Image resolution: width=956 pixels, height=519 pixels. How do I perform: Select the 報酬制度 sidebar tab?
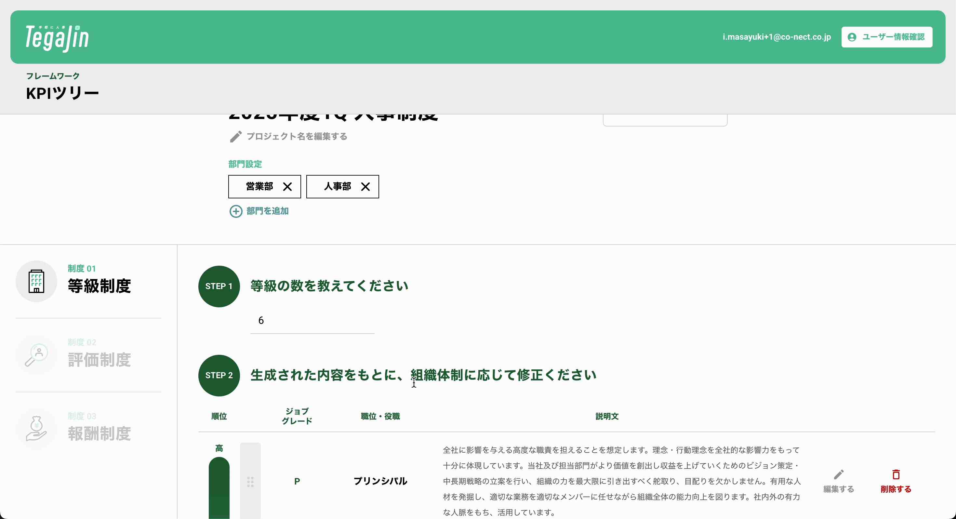pos(99,433)
